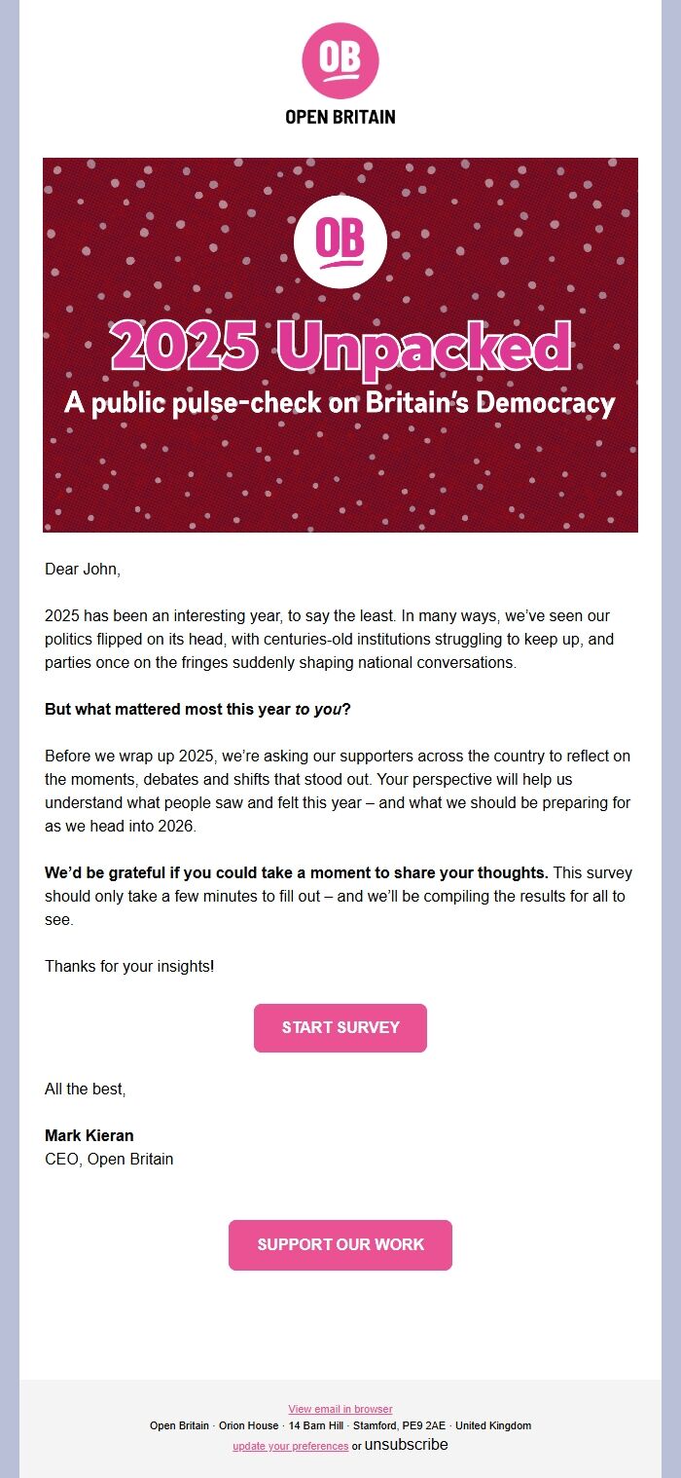Screen dimensions: 681x1478
Task: Select the unsubscribe link in the footer
Action: [405, 1445]
